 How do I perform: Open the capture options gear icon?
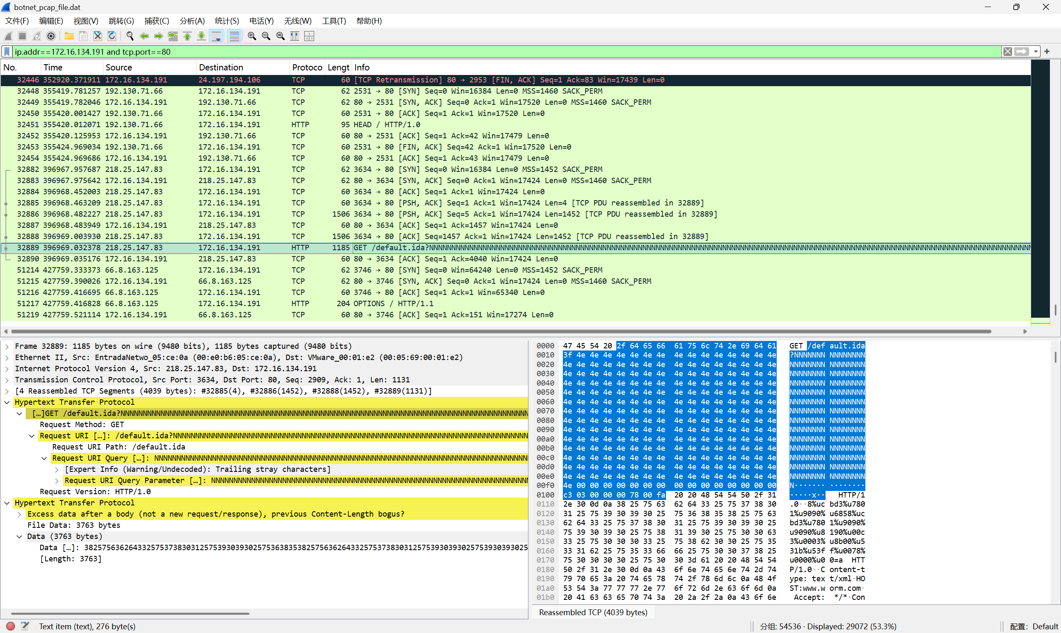(51, 36)
